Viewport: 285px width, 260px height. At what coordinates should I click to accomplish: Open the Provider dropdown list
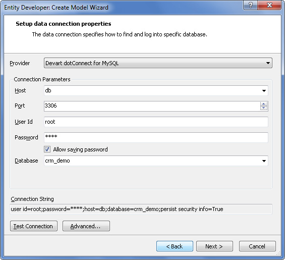coord(158,63)
